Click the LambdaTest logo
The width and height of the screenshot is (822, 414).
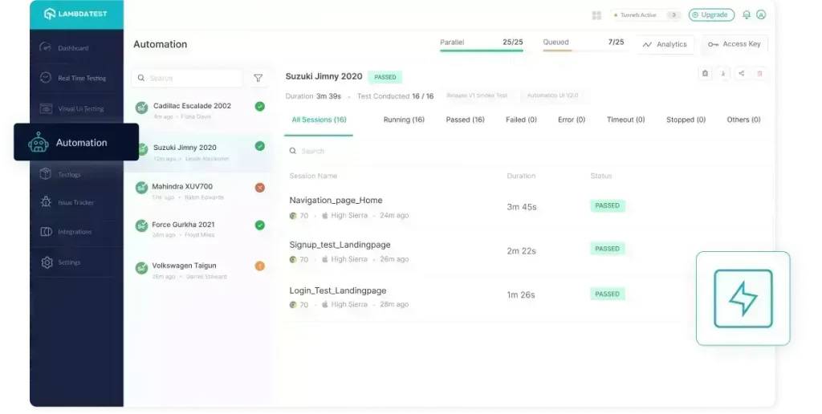[75, 14]
